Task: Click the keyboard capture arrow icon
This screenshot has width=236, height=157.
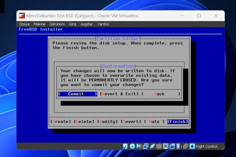Action: (192, 146)
